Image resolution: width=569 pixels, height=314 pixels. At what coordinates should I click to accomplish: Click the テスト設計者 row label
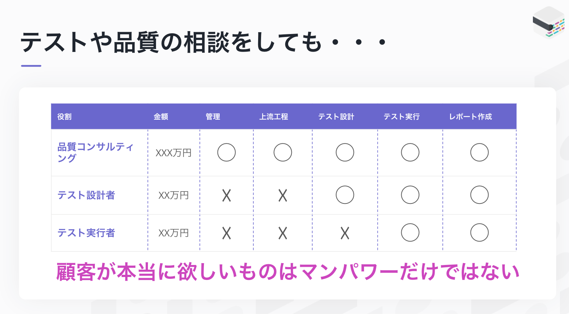(86, 195)
